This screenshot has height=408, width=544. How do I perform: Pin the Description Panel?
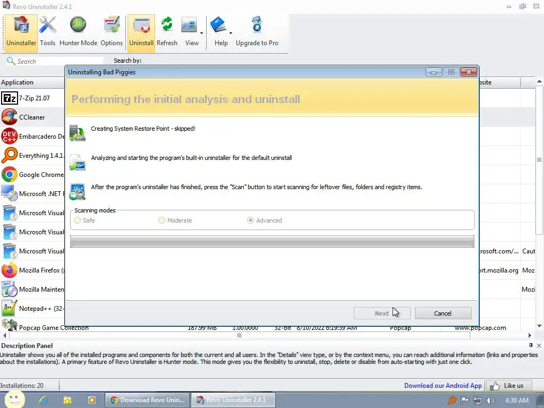click(531, 345)
